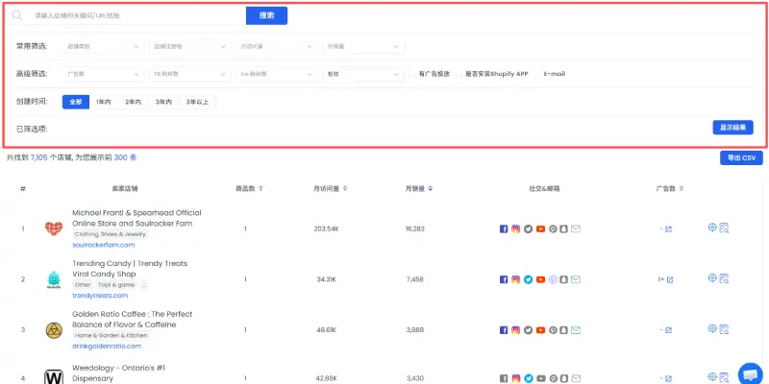The width and height of the screenshot is (769, 384).
Task: Open the 月销量 filter dropdown
Action: (x=363, y=46)
